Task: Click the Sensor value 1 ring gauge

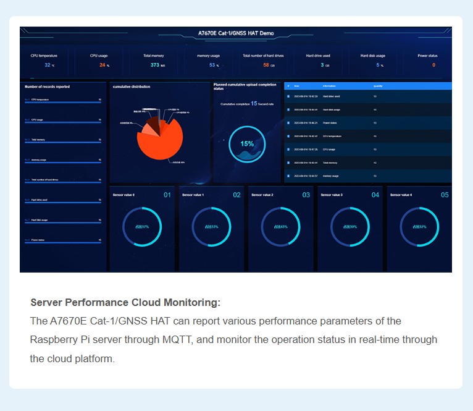Action: point(211,227)
